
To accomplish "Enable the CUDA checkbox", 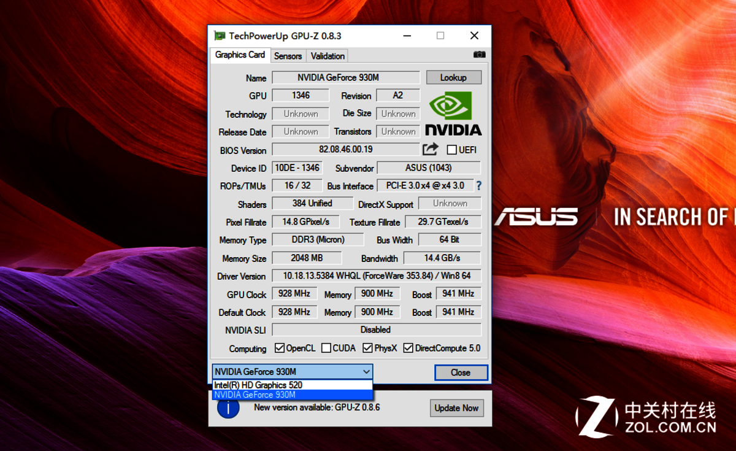I will 326,348.
